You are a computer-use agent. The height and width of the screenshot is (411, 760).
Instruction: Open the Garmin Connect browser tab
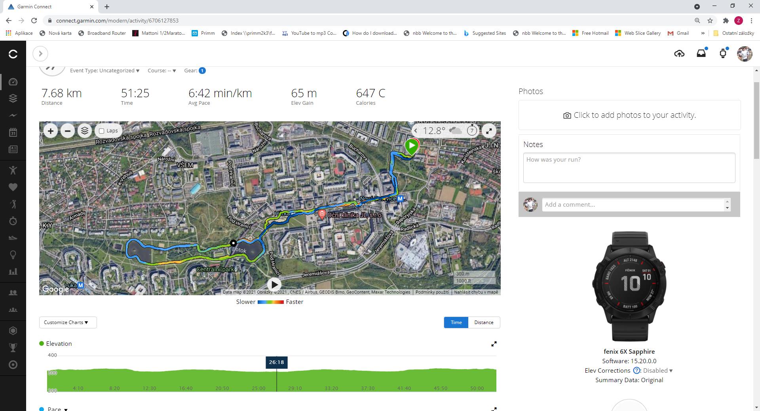(x=51, y=6)
